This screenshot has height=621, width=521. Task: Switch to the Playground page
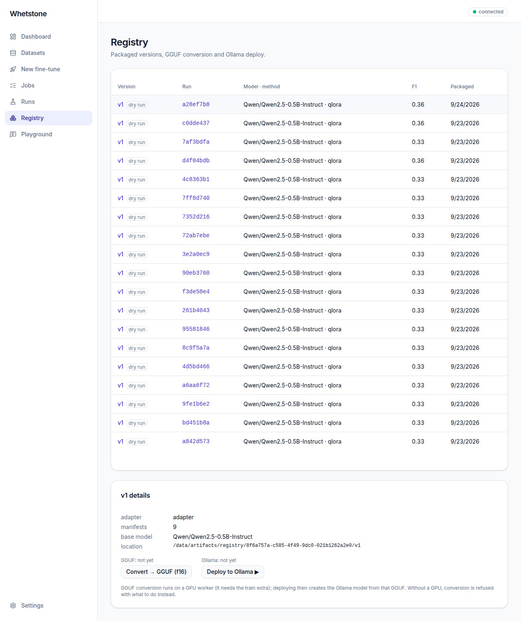coord(48,134)
